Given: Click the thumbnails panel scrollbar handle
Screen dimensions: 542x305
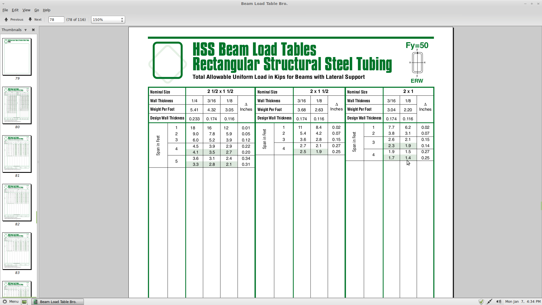Looking at the screenshot, I should pos(37,217).
